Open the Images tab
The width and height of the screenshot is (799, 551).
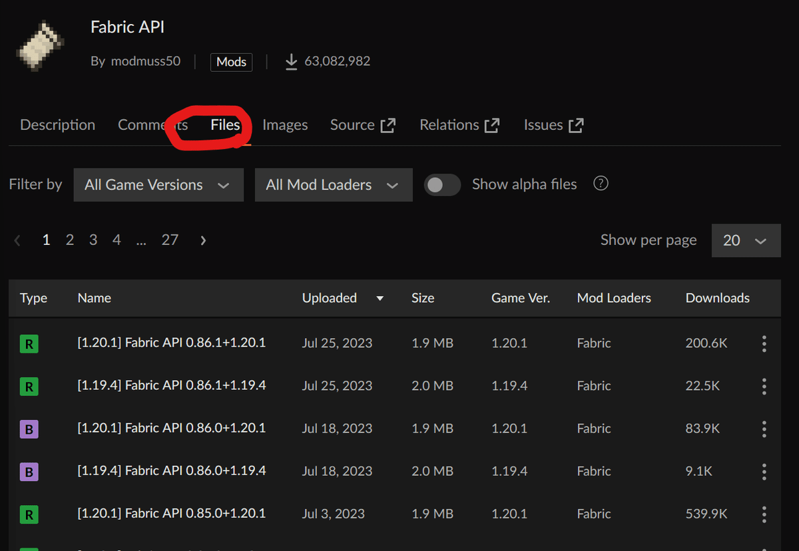[x=285, y=125]
